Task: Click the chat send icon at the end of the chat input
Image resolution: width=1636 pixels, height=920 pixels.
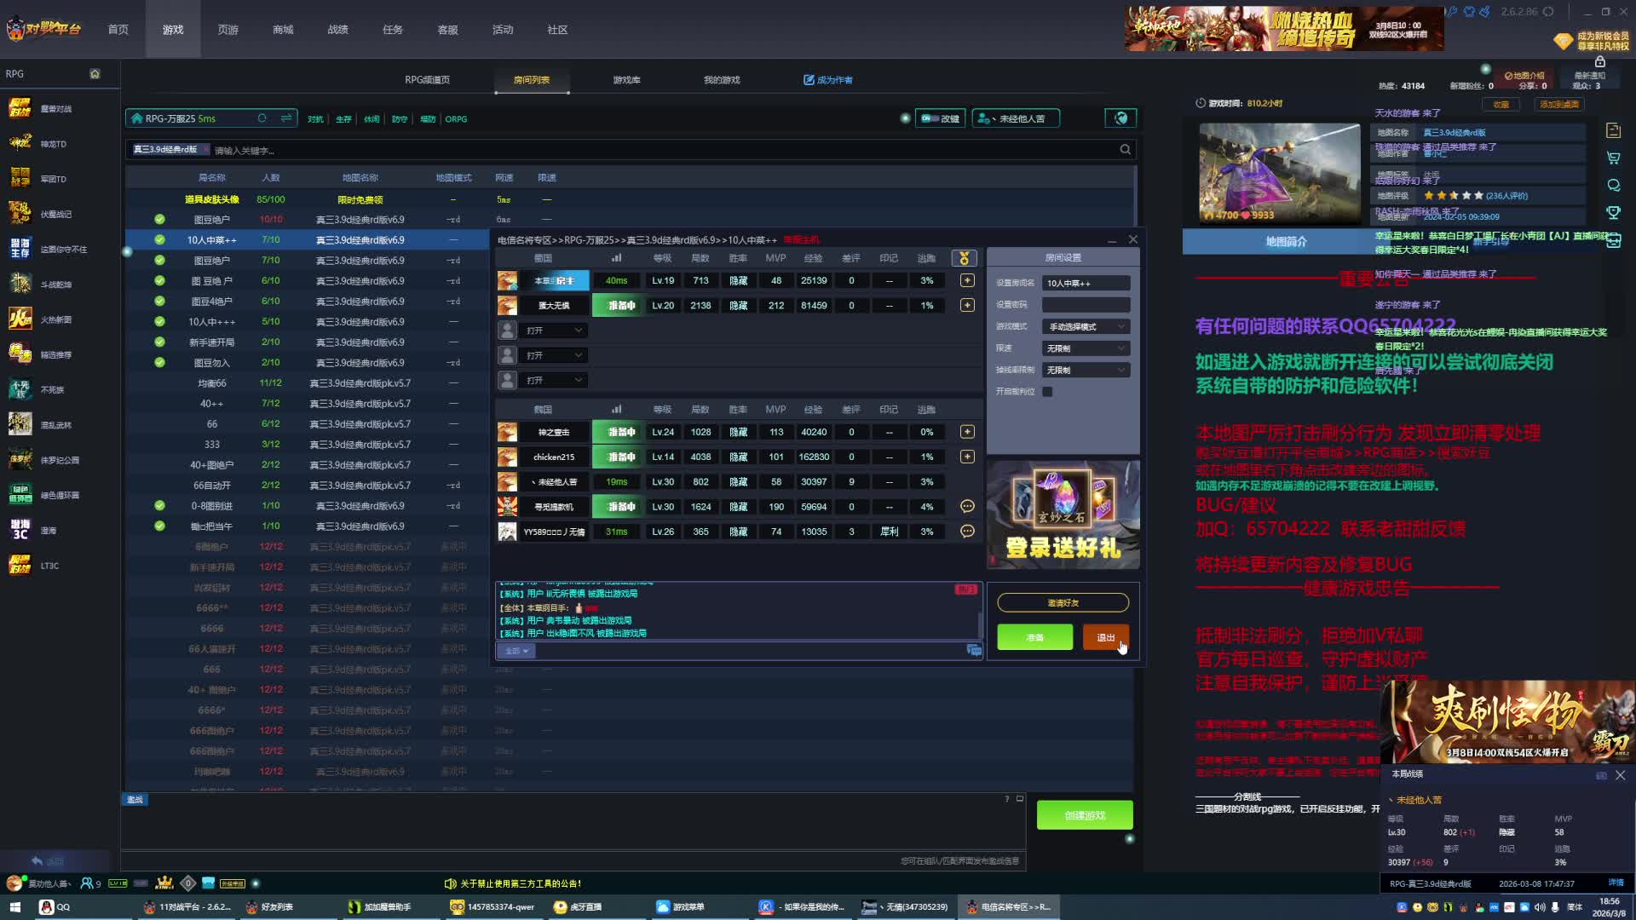Action: pyautogui.click(x=974, y=651)
